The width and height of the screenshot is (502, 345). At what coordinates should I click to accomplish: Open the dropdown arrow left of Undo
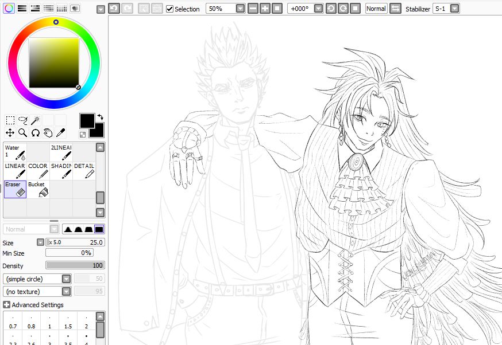[x=101, y=10]
